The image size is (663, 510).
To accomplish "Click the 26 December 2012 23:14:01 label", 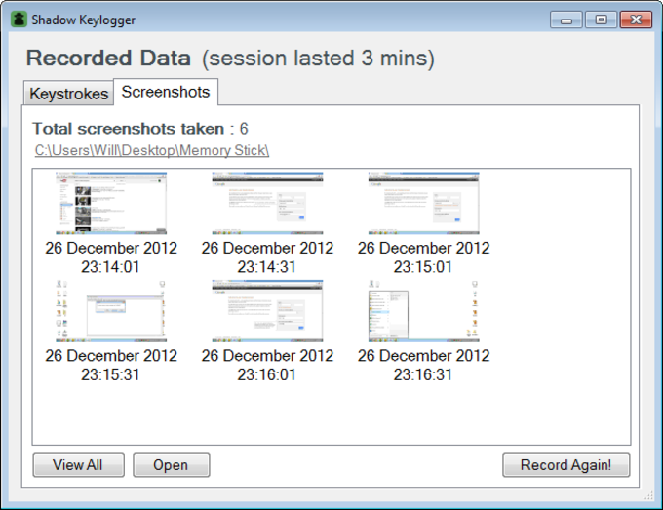I will pyautogui.click(x=111, y=257).
